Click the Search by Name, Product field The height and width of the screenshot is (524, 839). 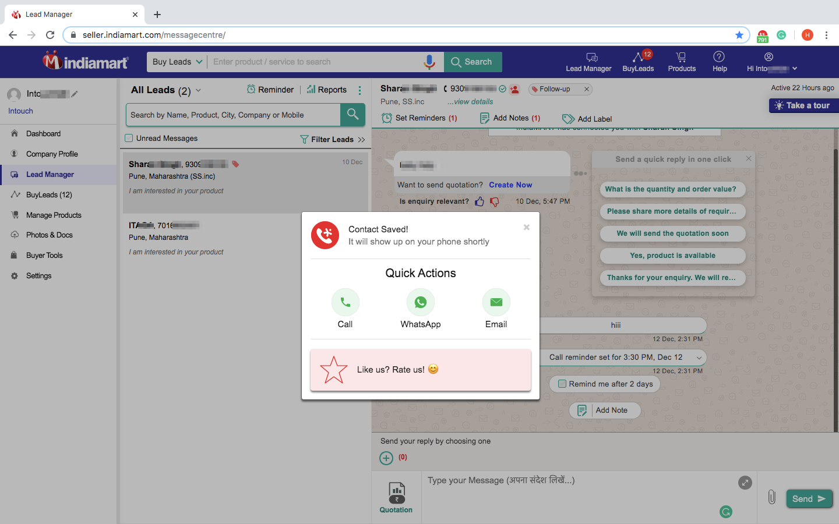pyautogui.click(x=233, y=115)
